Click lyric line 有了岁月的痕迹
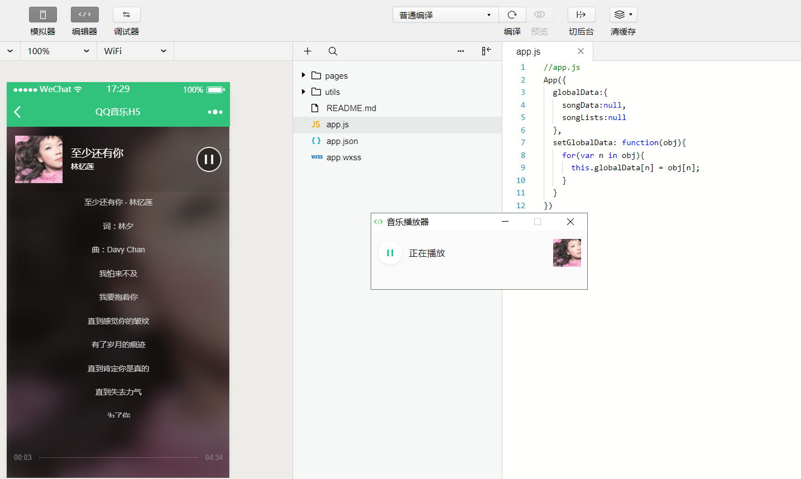Image resolution: width=801 pixels, height=479 pixels. click(118, 344)
